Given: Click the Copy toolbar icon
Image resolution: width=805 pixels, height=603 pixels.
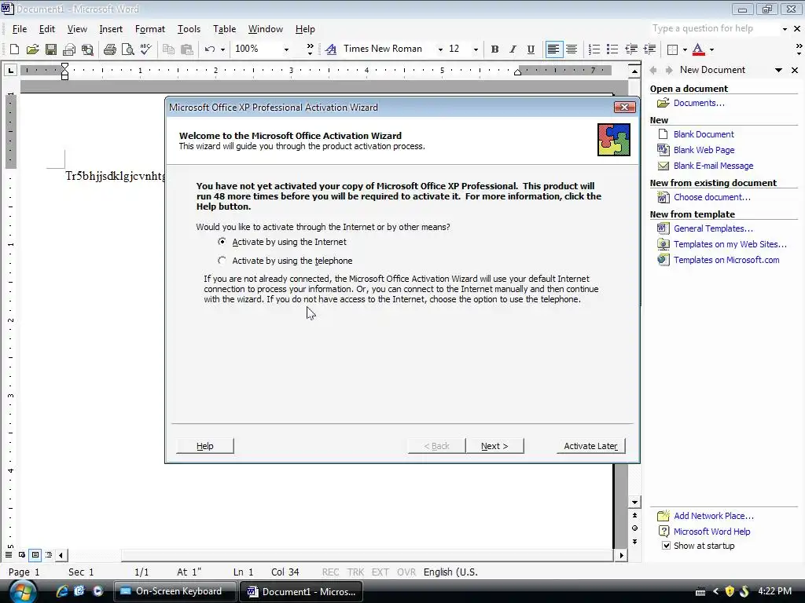Looking at the screenshot, I should 168,49.
